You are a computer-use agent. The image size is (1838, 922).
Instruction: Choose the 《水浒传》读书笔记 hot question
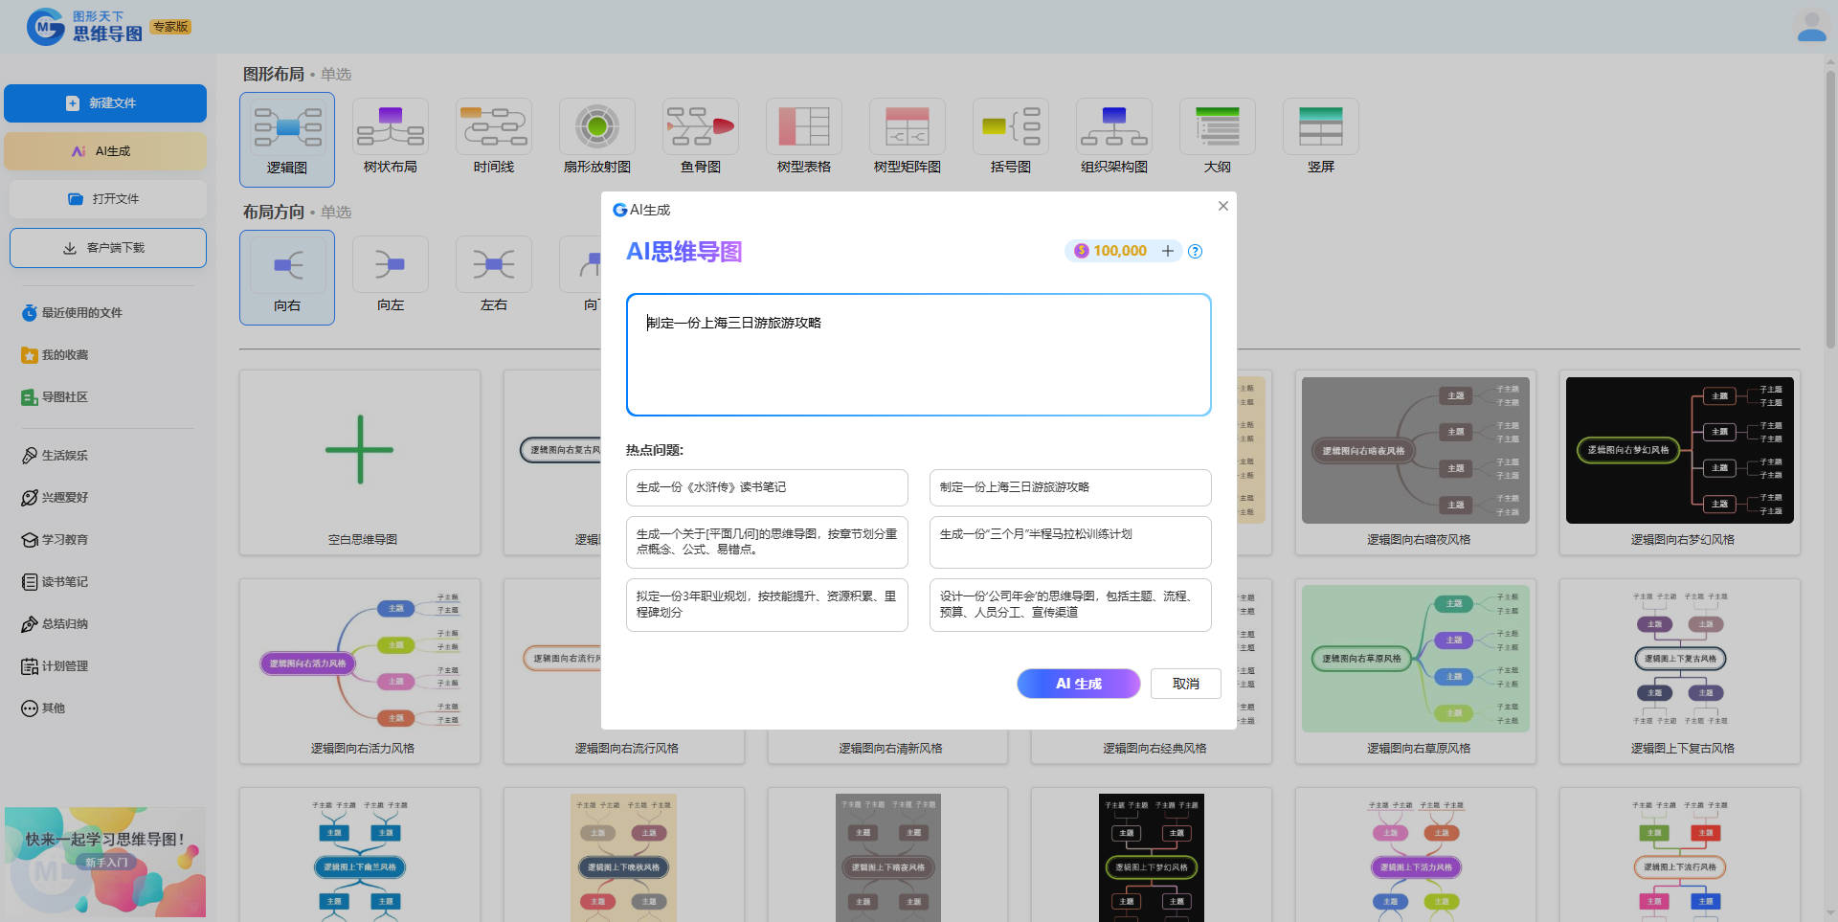[x=766, y=487]
